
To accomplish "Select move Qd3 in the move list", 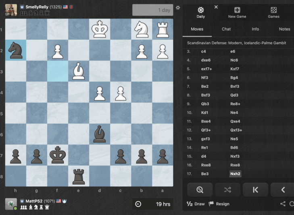I will (234, 95).
